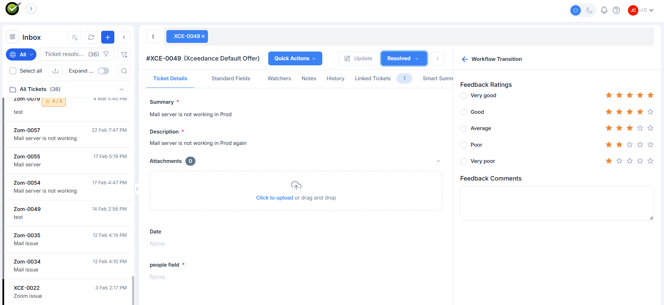This screenshot has height=305, width=664.
Task: Click the Update button
Action: click(x=358, y=58)
